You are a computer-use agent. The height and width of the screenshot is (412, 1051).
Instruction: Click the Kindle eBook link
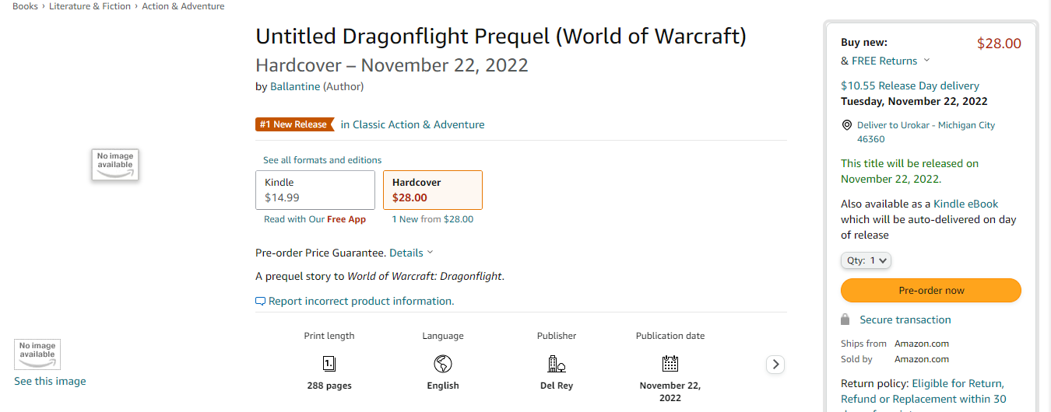click(965, 204)
